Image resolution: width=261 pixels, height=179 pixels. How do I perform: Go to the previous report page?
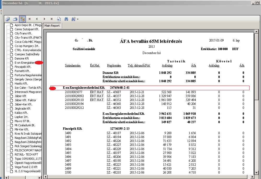(x=37, y=19)
